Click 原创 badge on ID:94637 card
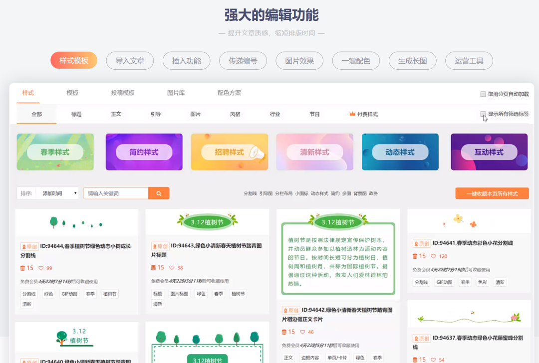Viewport: 539px width, 363px height. pyautogui.click(x=421, y=338)
